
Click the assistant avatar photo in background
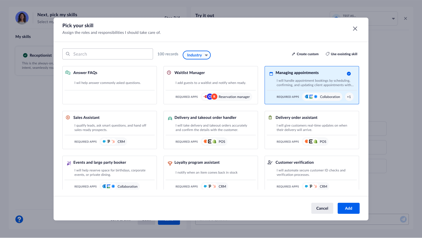pos(22,18)
